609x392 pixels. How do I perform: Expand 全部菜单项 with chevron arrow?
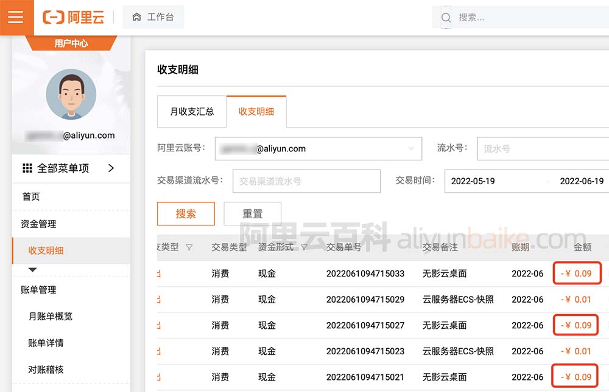[x=111, y=168]
